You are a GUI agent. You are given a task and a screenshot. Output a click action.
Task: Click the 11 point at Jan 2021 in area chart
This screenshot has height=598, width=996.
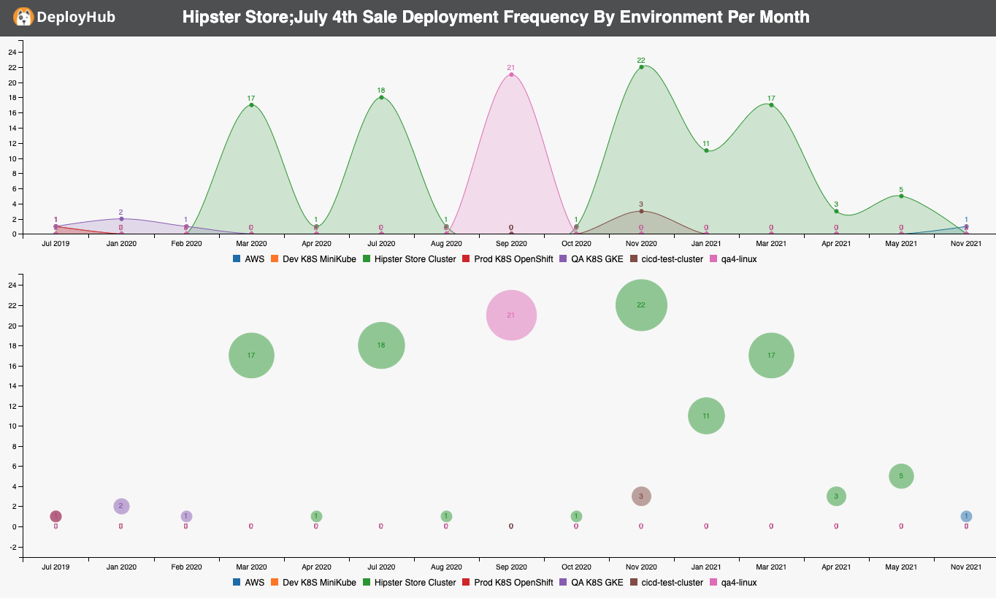(706, 150)
